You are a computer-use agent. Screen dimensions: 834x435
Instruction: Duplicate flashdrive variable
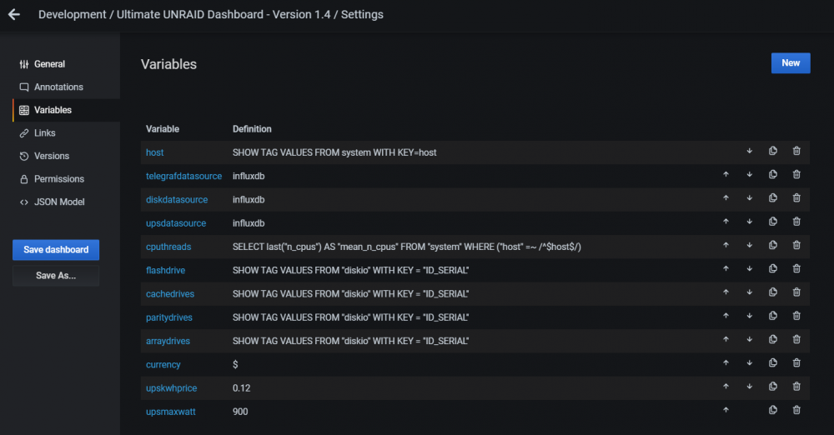773,268
